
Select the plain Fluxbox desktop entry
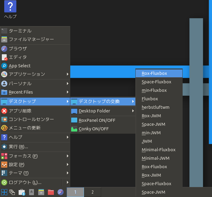click(159, 99)
